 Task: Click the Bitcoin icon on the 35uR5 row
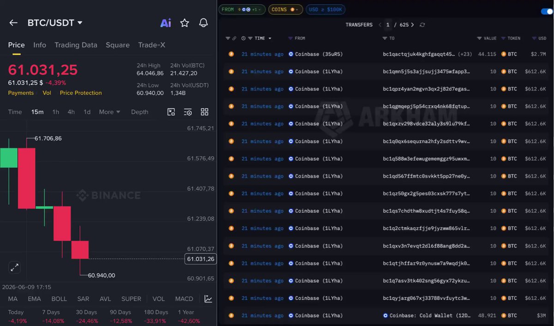click(231, 54)
